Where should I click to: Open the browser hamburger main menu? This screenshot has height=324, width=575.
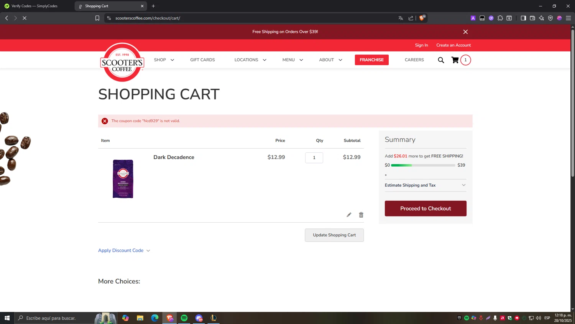click(568, 18)
